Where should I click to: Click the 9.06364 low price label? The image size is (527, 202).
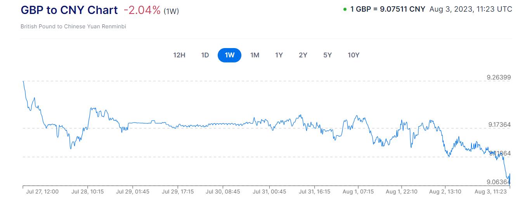pos(499,182)
